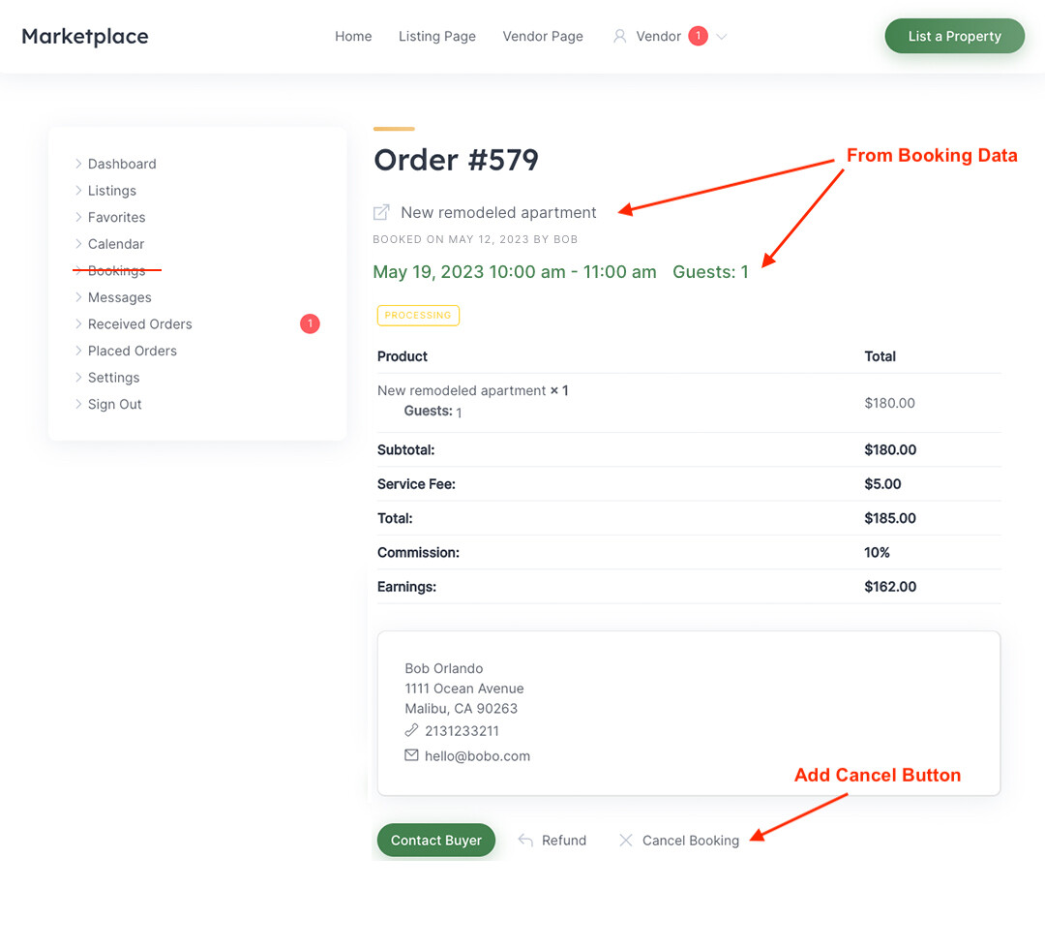Image resolution: width=1045 pixels, height=950 pixels.
Task: Click the Commission: label
Action: (419, 552)
